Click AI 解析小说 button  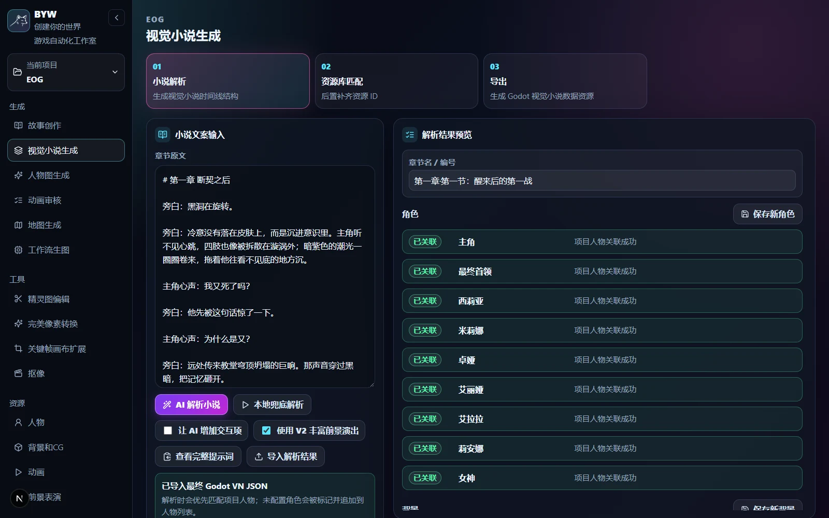(x=191, y=405)
